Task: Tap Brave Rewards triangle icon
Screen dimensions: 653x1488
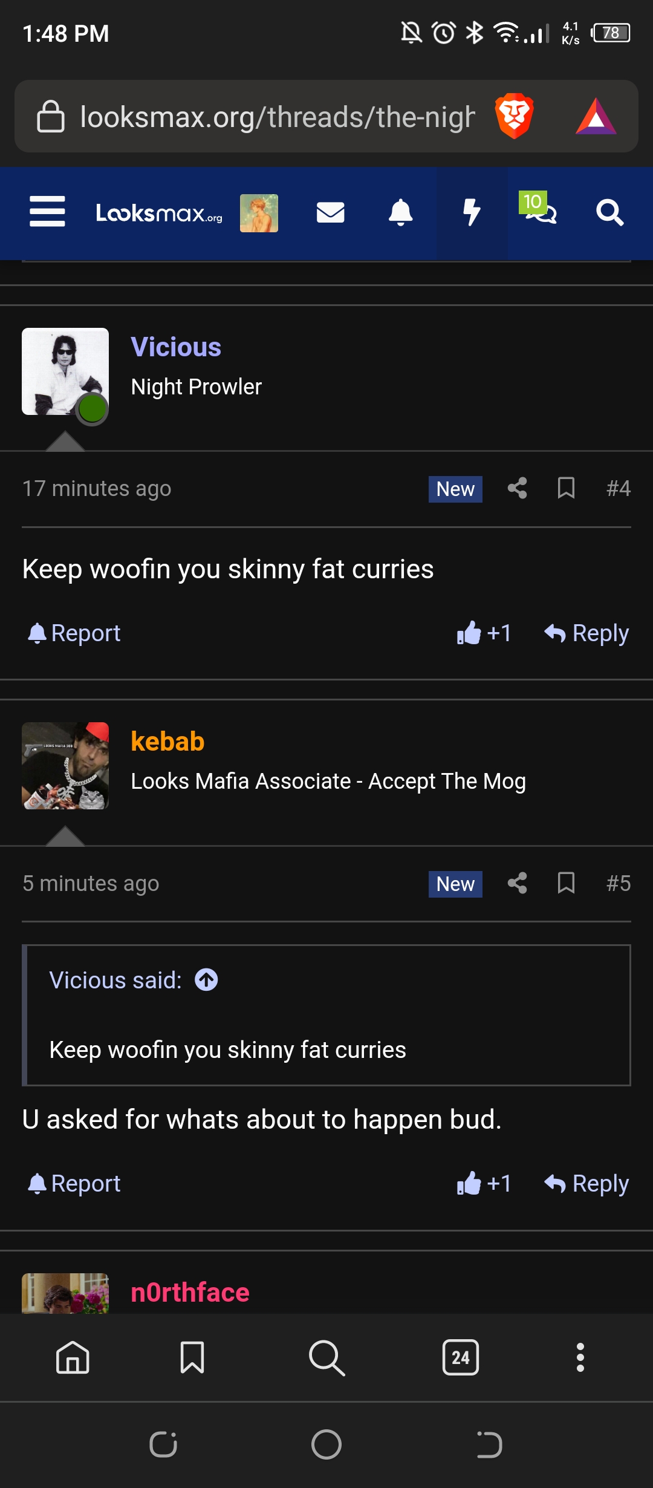Action: (x=596, y=116)
